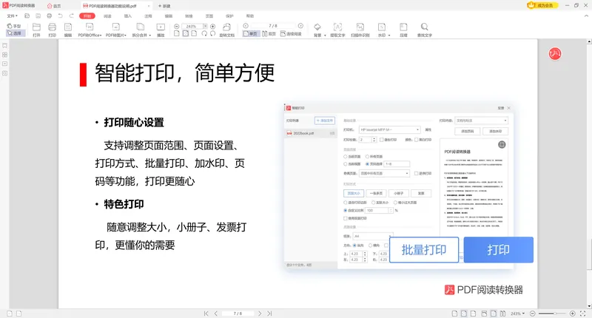Toggle 连续阅读 (Continuous reading) mode

click(291, 33)
